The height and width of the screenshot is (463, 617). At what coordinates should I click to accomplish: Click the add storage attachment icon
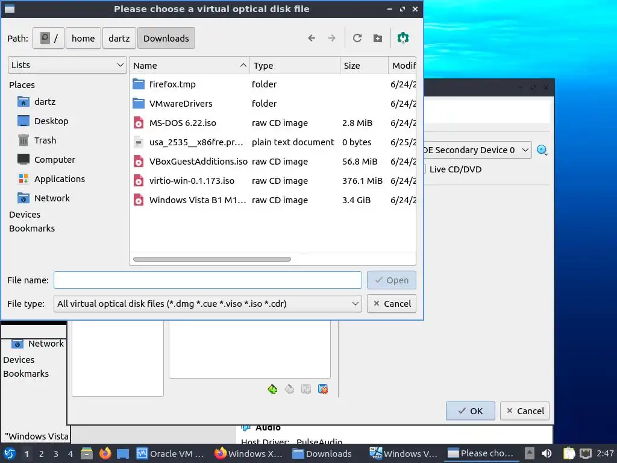point(306,389)
